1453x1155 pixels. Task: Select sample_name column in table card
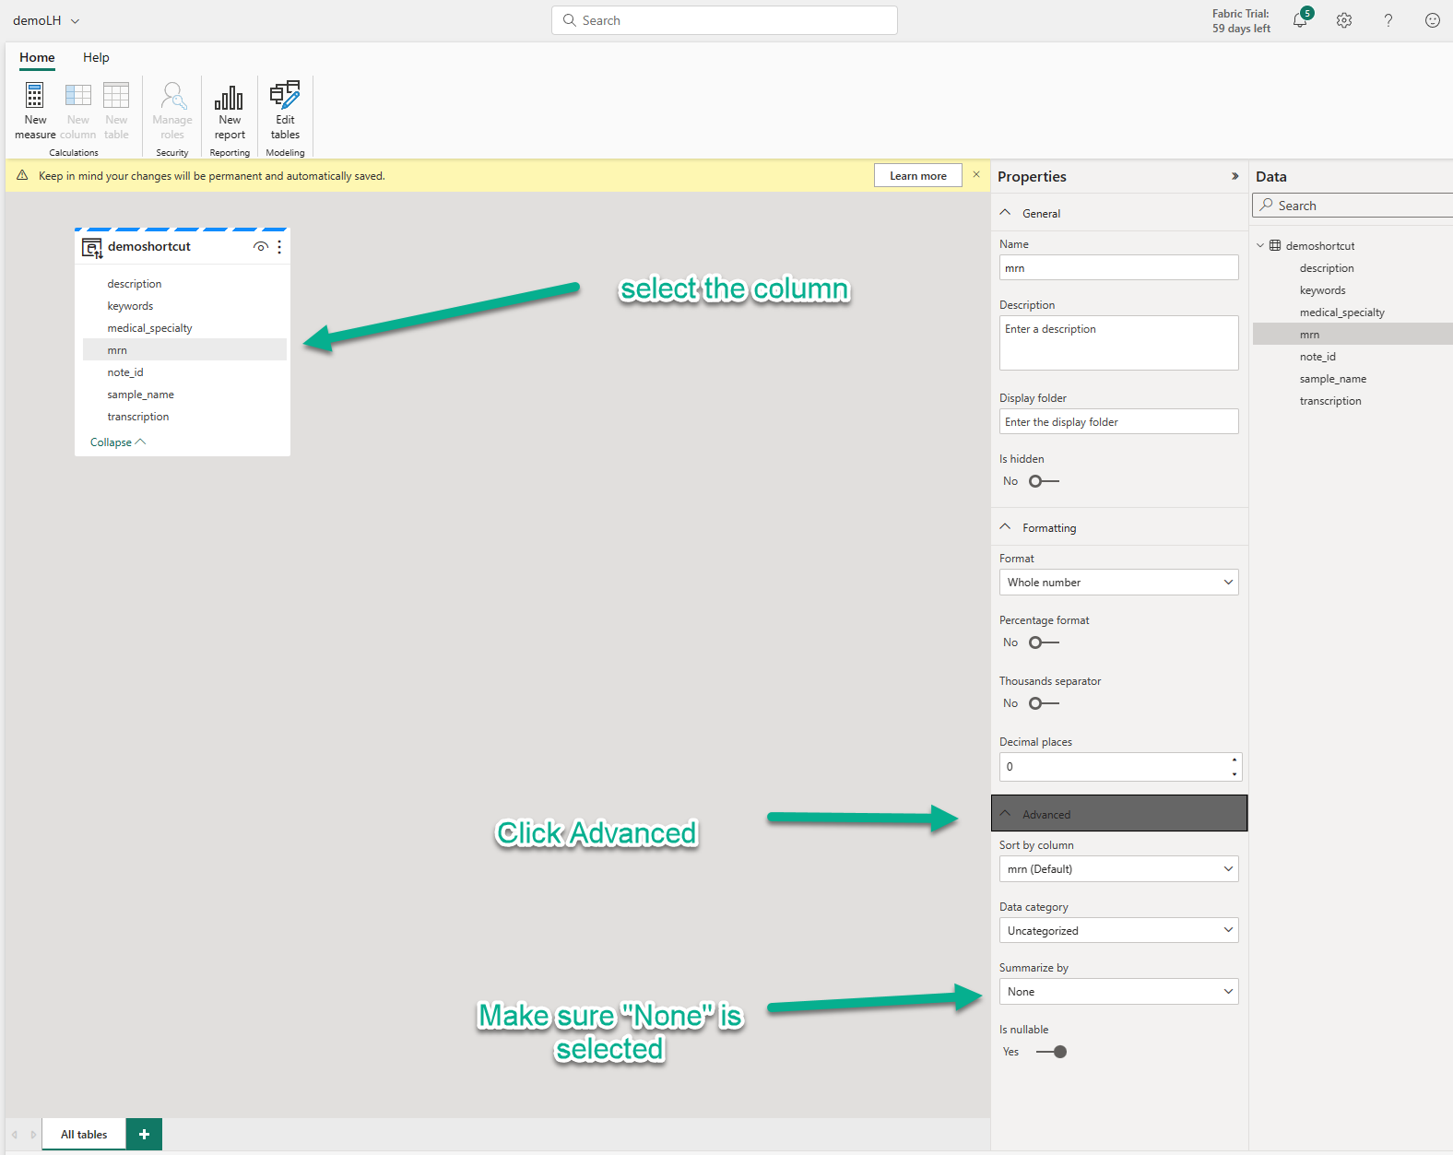140,395
